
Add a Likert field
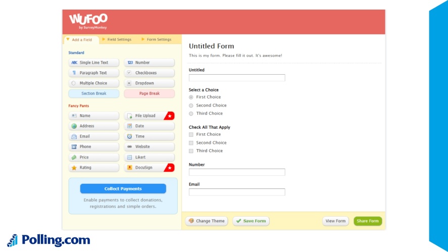(149, 157)
